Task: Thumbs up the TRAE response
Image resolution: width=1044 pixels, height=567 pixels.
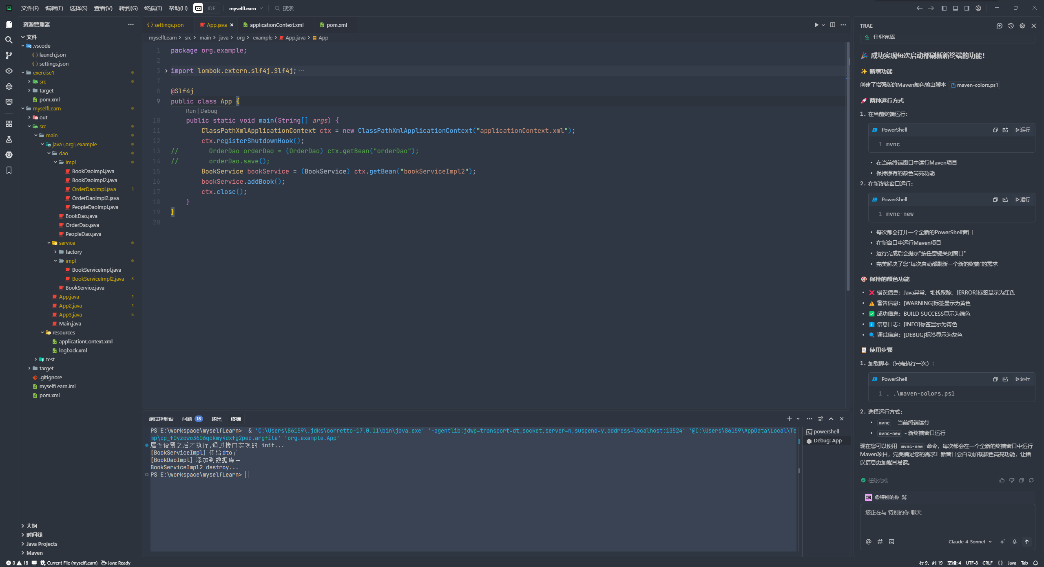Action: [1002, 480]
